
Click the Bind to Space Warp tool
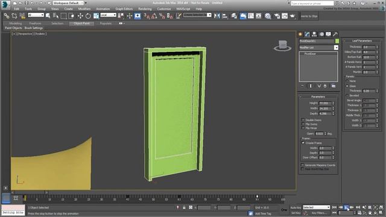tap(22, 16)
